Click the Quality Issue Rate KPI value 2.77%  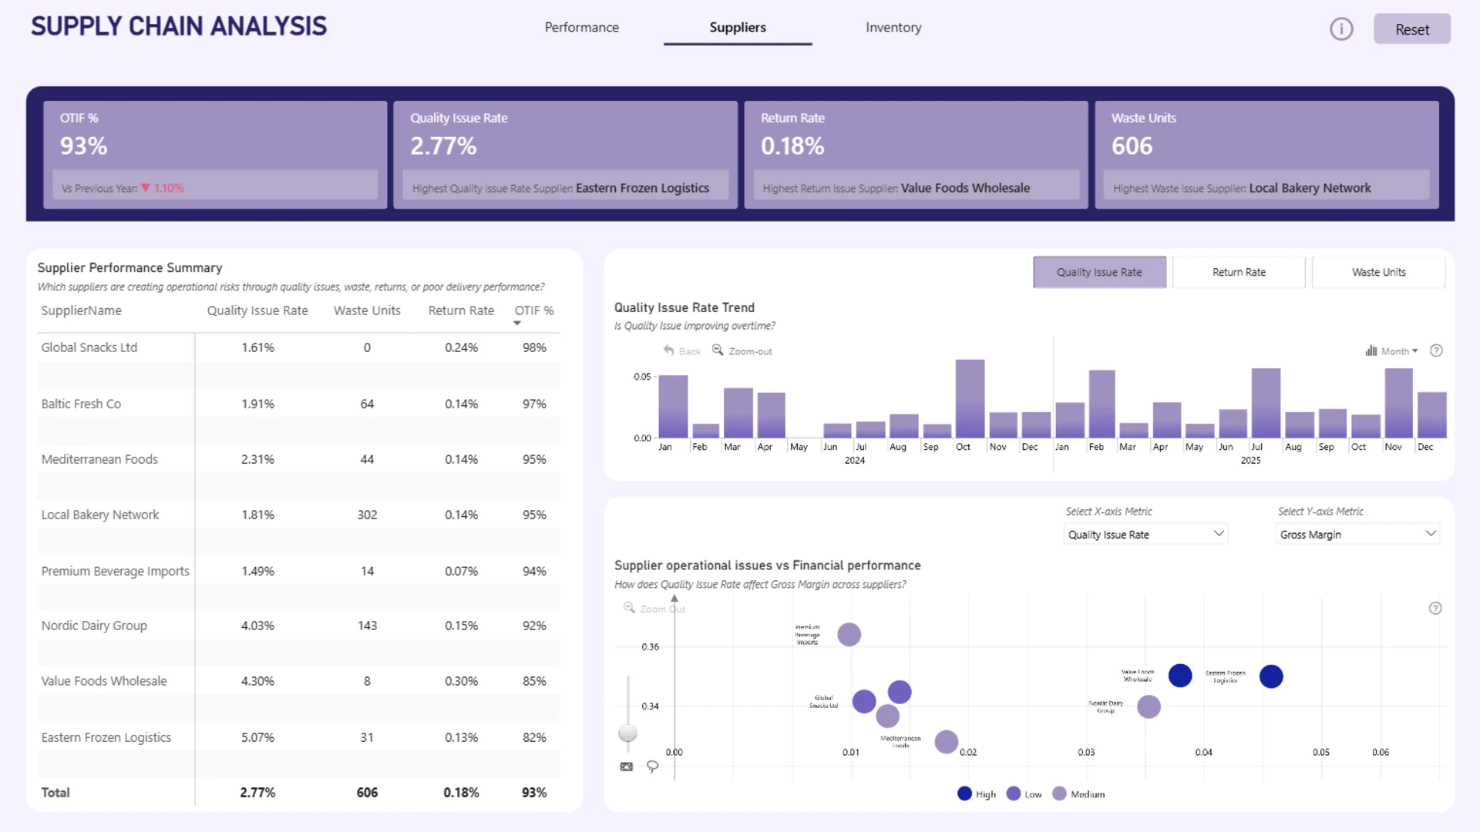pyautogui.click(x=443, y=146)
